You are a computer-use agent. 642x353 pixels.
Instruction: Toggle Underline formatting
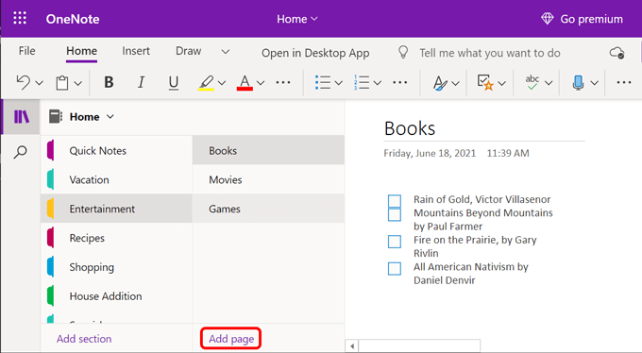click(174, 83)
